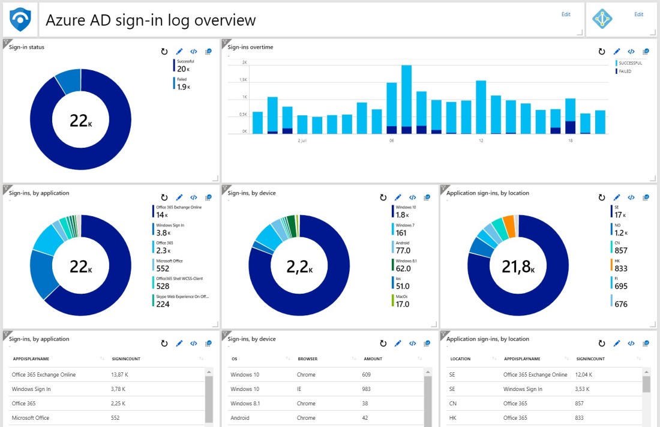Viewport: 660px width, 427px height.
Task: Click the Azure AD icon near top-right Edit
Action: point(602,19)
